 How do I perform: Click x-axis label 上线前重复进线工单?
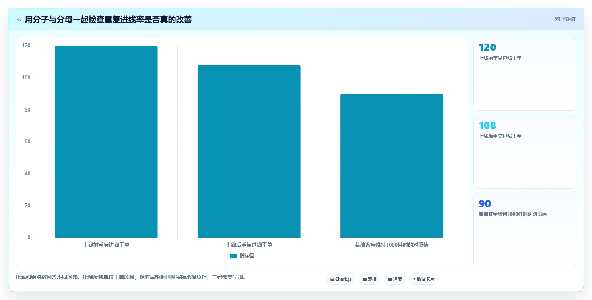click(106, 245)
